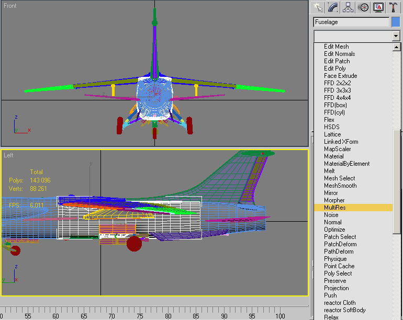Apply the Lattice modifier
This screenshot has width=403, height=320.
(x=332, y=134)
